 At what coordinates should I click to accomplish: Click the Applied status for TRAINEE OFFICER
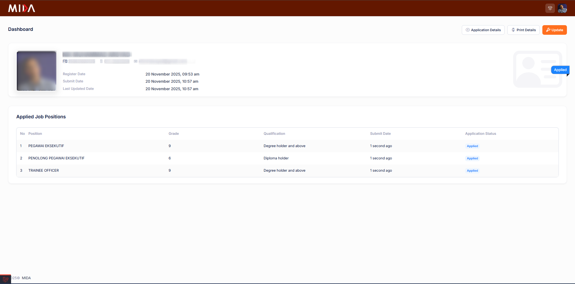click(472, 170)
